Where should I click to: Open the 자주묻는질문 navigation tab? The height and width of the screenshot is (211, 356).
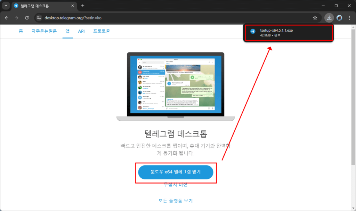44,31
